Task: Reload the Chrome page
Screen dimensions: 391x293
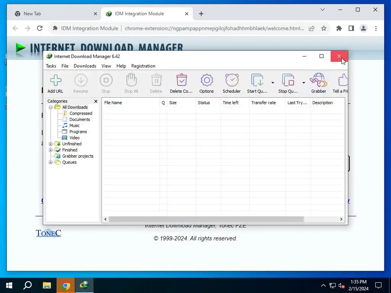Action: 40,28
